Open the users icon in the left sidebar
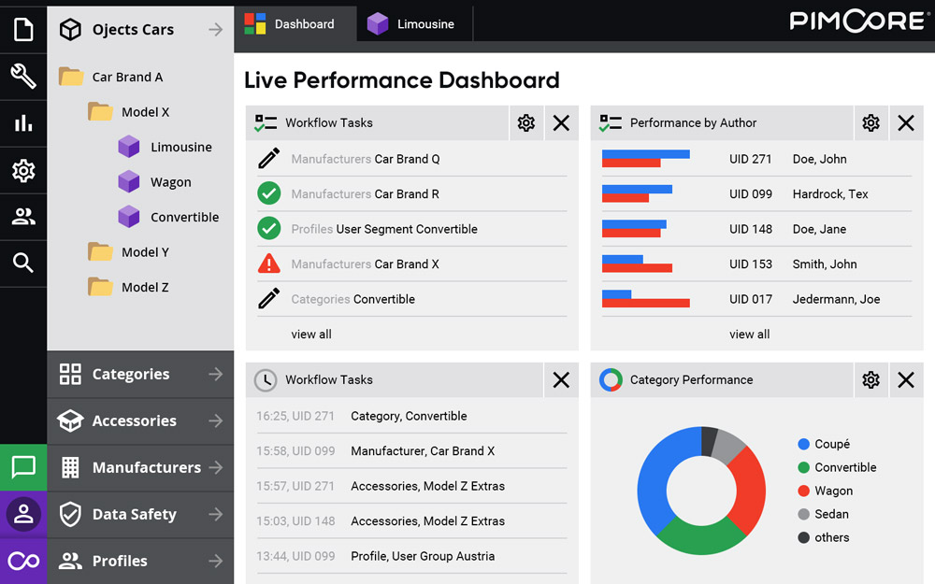This screenshot has height=584, width=935. pos(23,217)
